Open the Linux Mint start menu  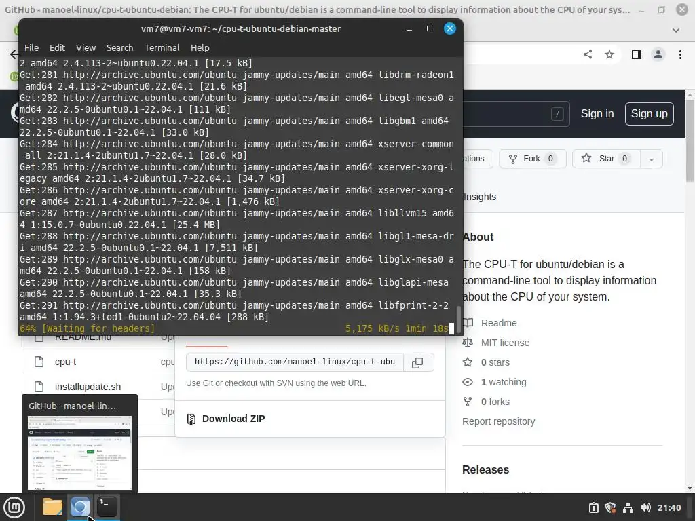click(x=14, y=507)
